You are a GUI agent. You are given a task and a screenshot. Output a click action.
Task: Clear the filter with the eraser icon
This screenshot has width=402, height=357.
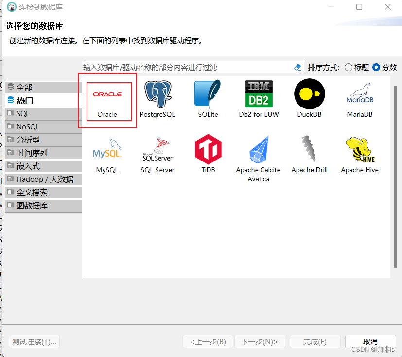pyautogui.click(x=297, y=67)
